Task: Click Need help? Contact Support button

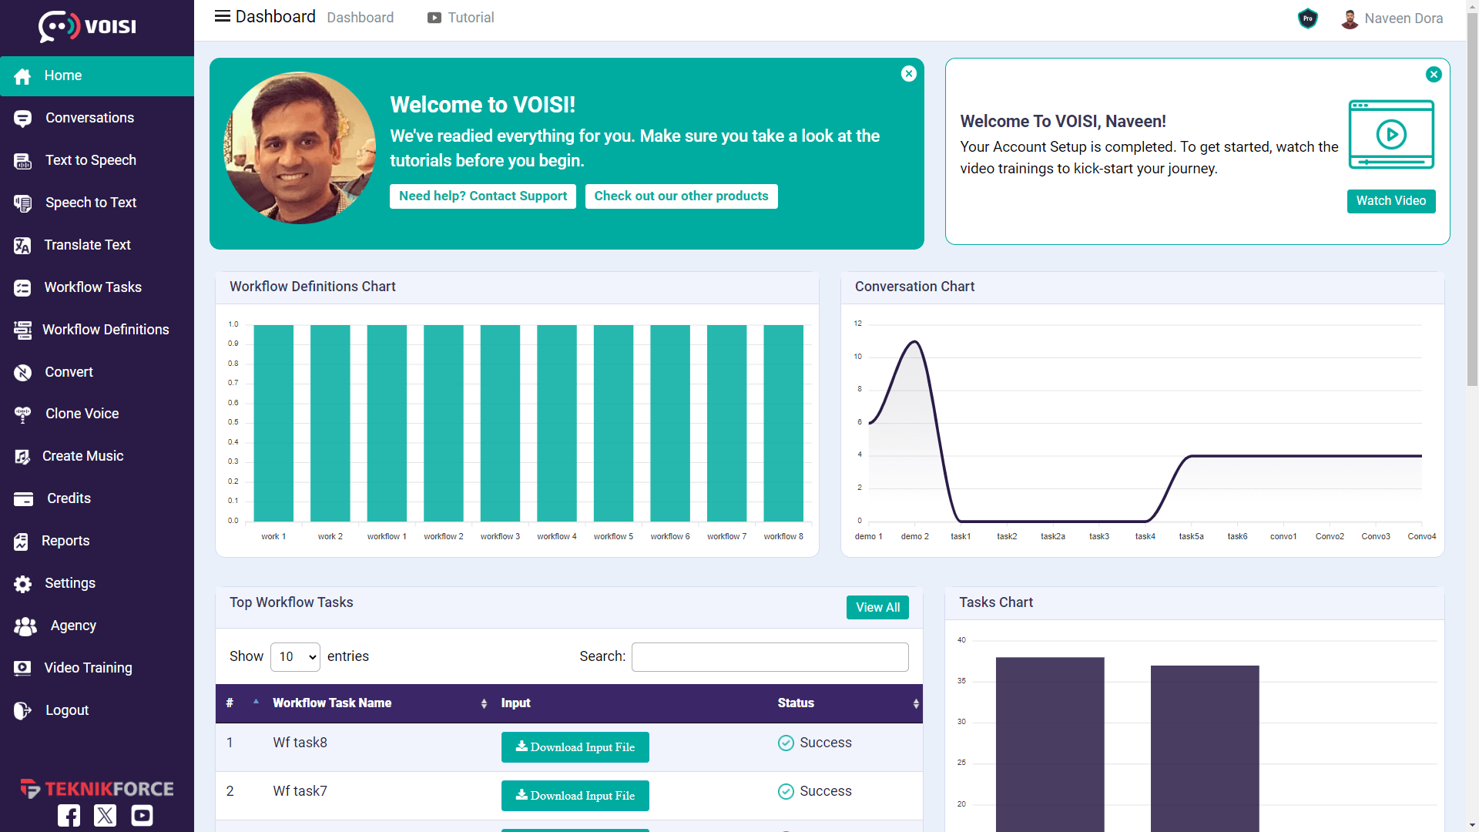Action: (483, 196)
